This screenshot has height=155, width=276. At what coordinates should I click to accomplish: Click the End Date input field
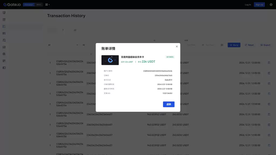click(210, 45)
